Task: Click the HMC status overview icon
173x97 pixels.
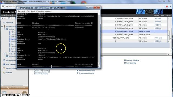Action: coord(4,93)
